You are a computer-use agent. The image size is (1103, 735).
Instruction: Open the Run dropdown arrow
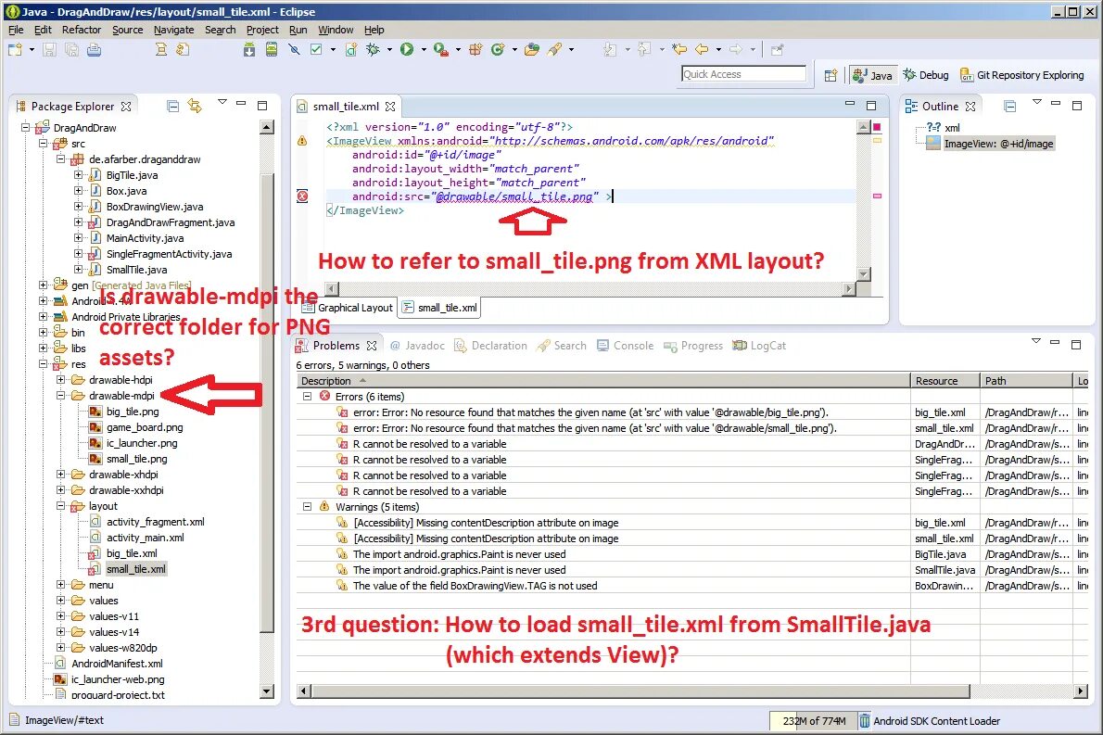coord(423,49)
